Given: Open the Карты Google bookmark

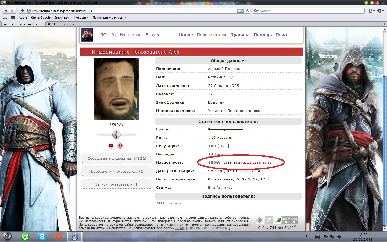Looking at the screenshot, I should point(41,17).
